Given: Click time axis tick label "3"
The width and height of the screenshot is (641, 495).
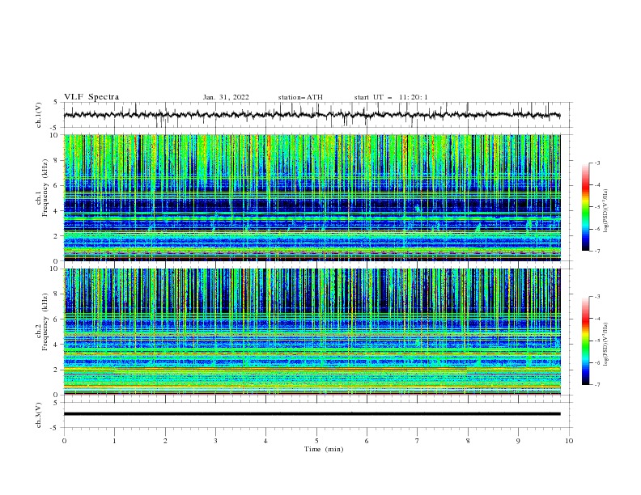Looking at the screenshot, I should [215, 441].
